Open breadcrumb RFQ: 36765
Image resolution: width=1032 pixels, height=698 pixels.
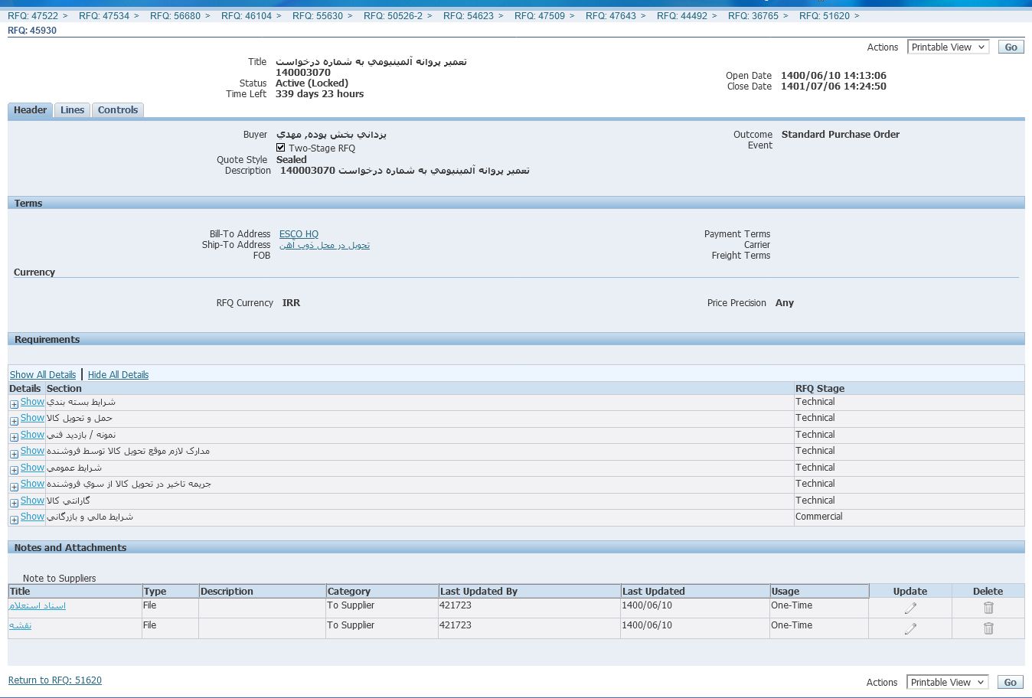[x=753, y=15]
